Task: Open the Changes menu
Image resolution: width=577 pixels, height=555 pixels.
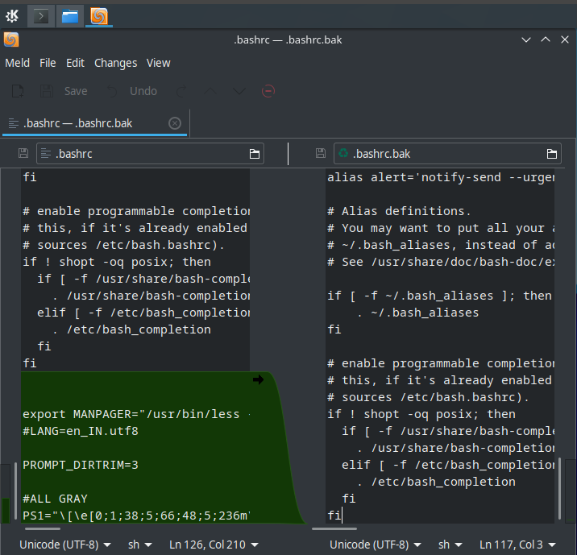Action: (115, 63)
